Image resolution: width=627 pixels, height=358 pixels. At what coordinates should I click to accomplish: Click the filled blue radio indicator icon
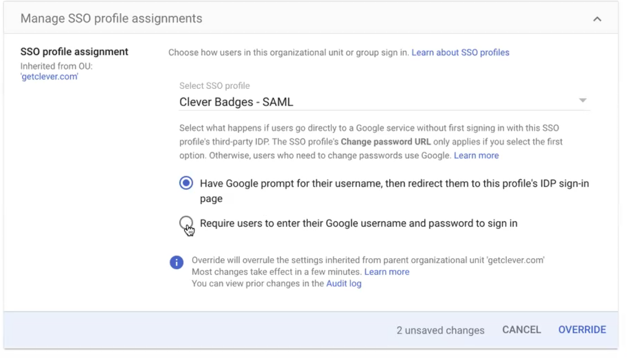click(186, 183)
